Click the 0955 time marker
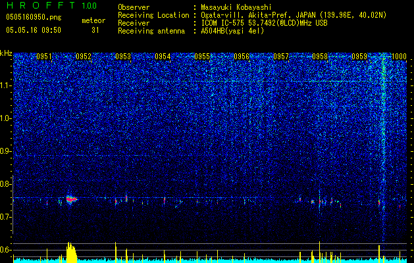This screenshot has height=263, width=414. point(202,57)
